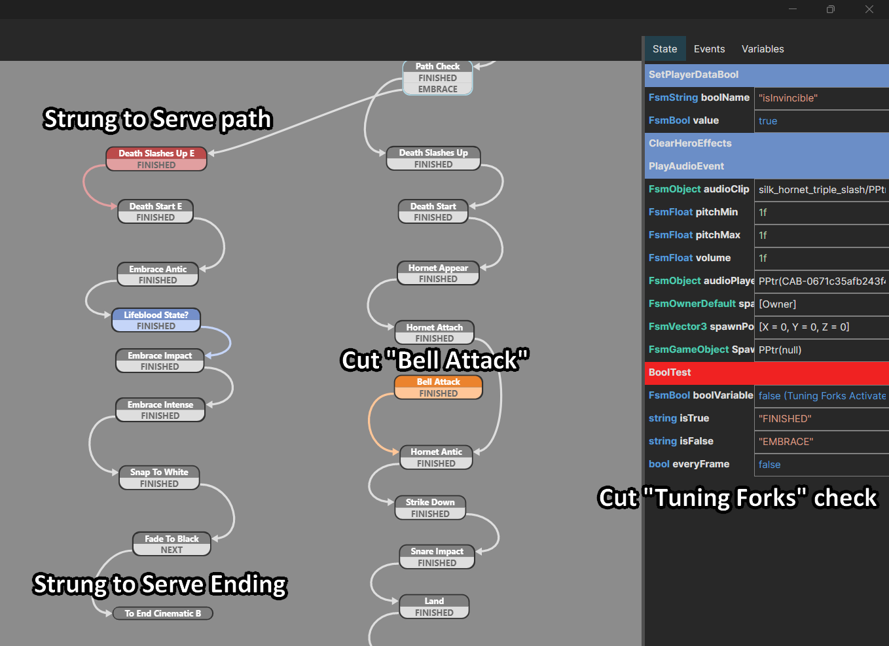Screen dimensions: 889x646
Task: Click the red Death Slashes Up E node
Action: click(156, 154)
